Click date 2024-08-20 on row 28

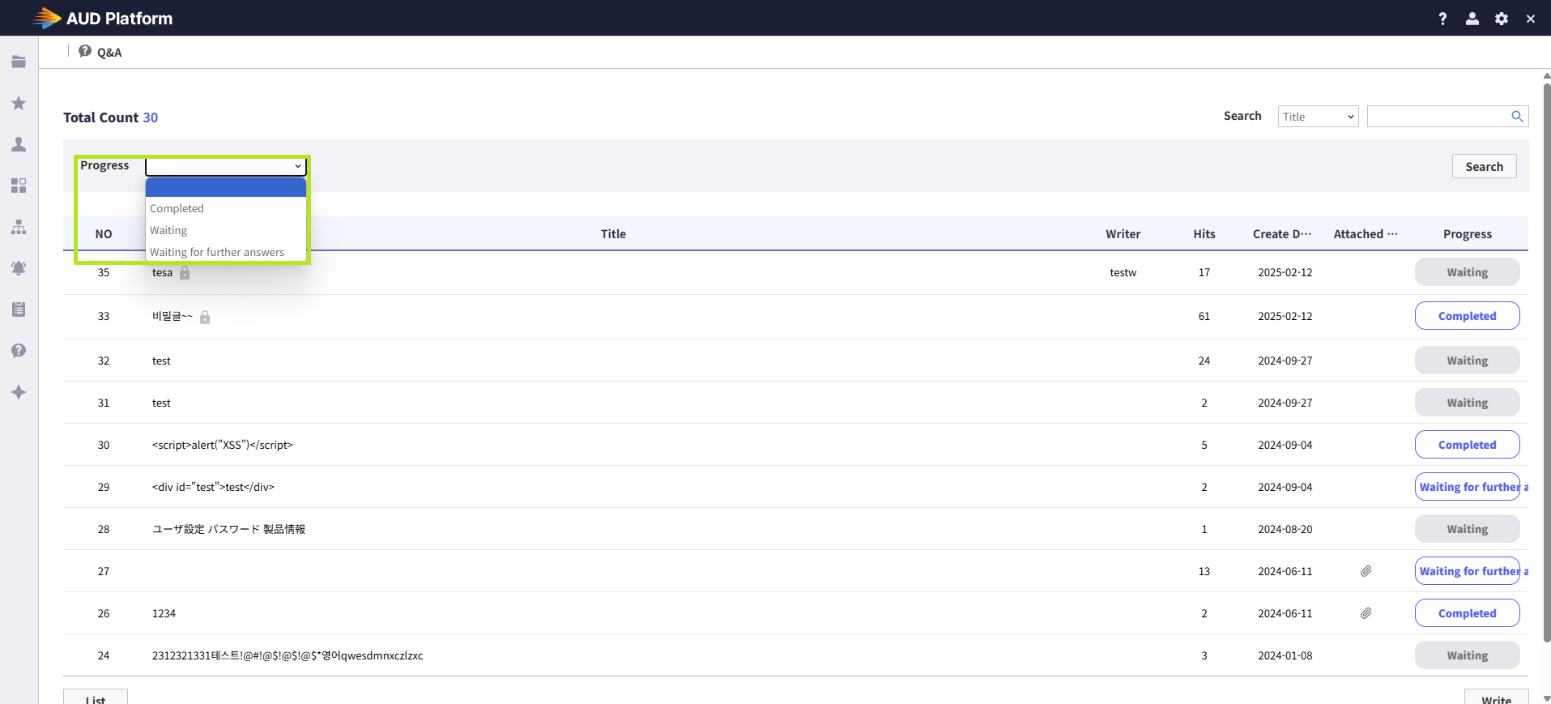point(1285,529)
